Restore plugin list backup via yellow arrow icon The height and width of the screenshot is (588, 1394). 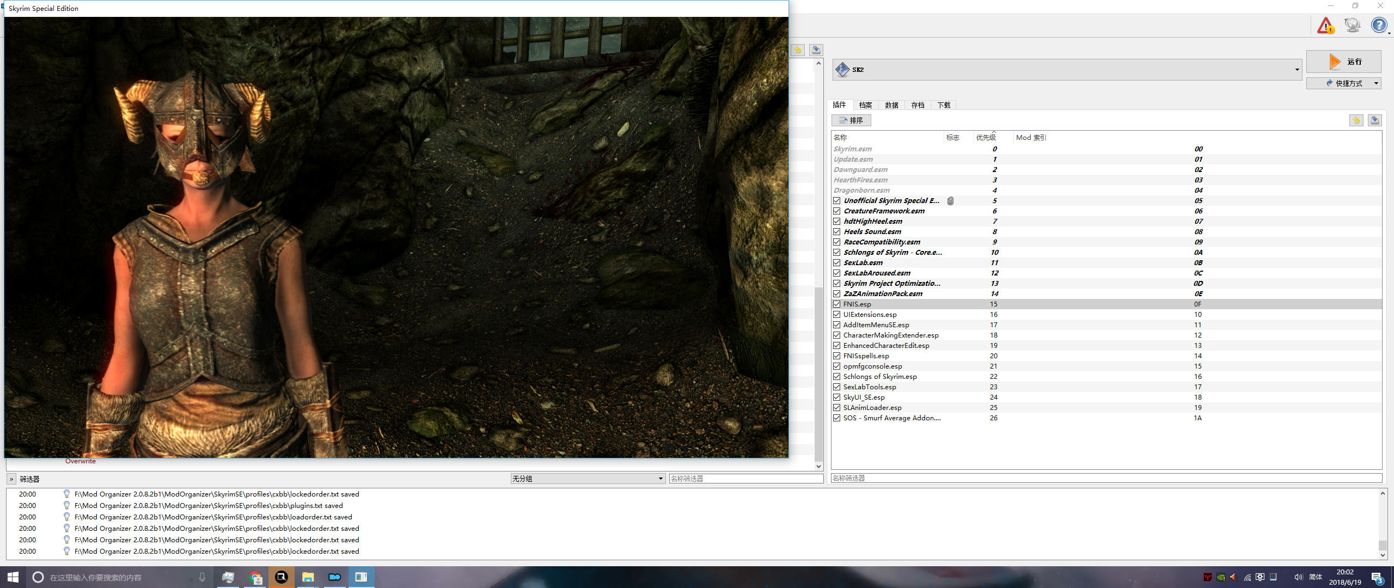point(1356,120)
